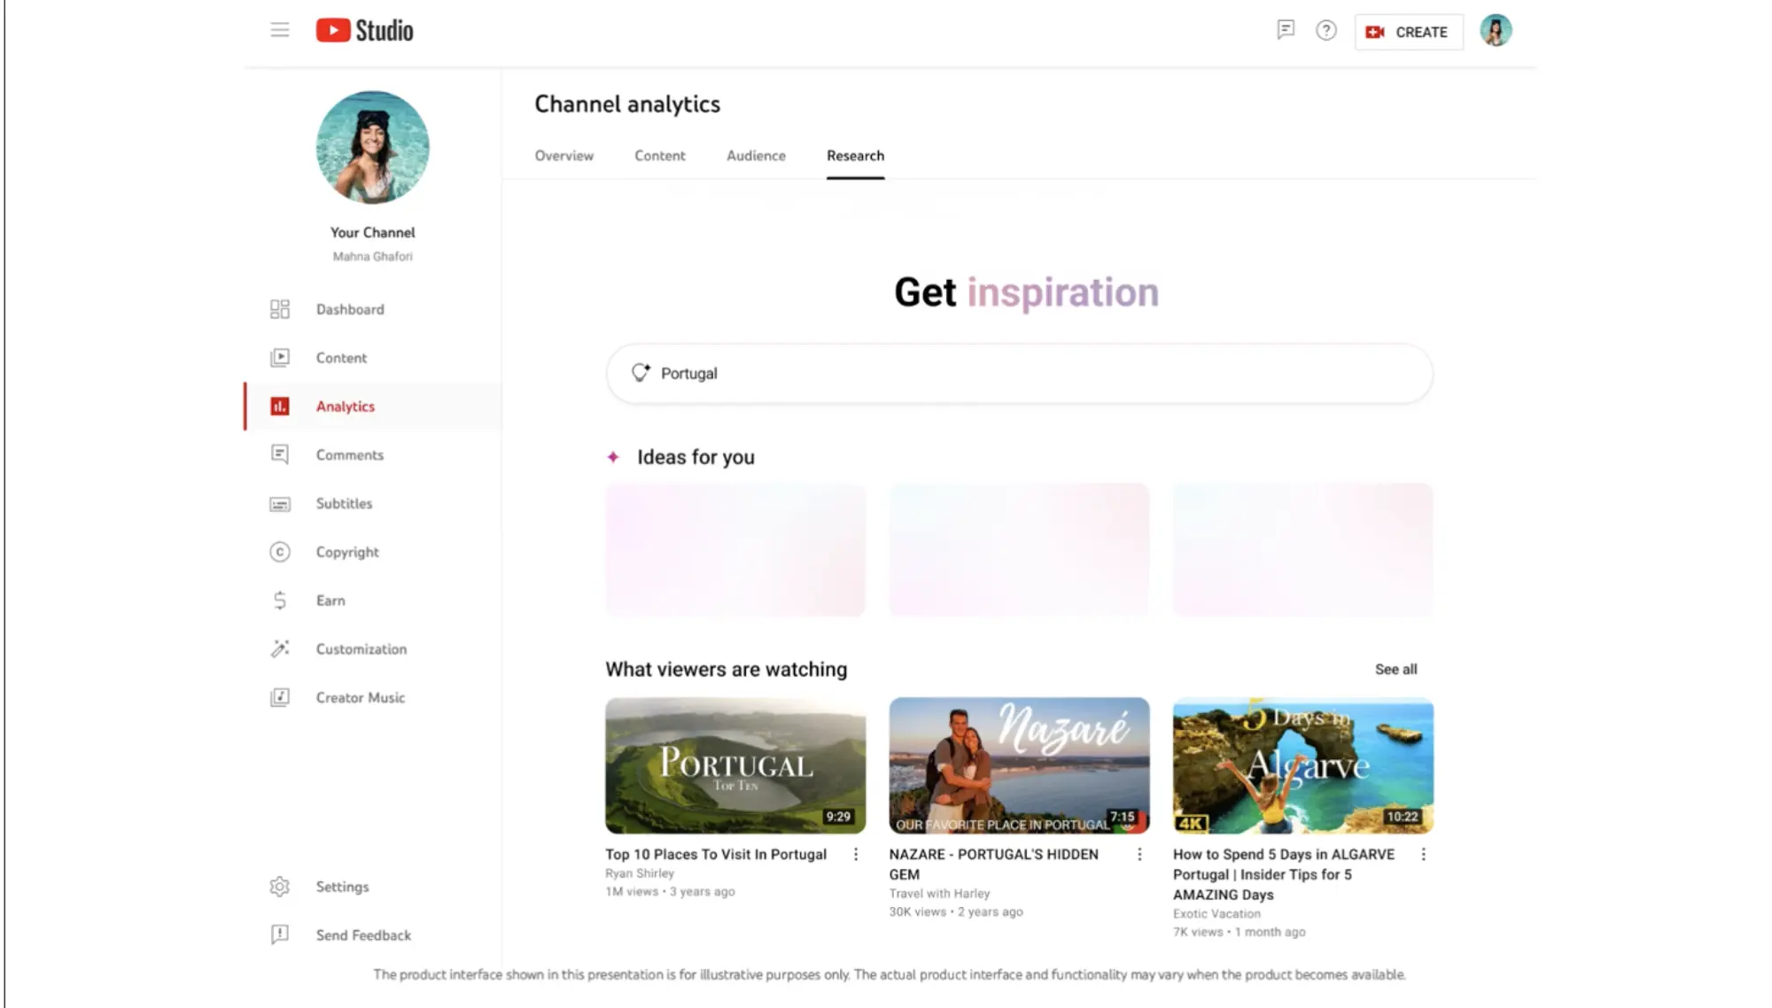Click See all viewer videos
This screenshot has height=1008, width=1772.
[x=1395, y=669]
